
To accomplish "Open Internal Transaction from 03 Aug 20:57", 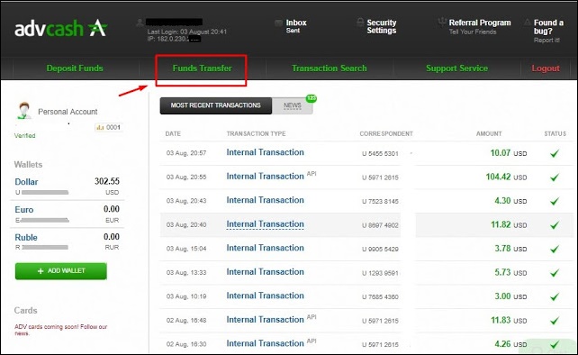I will pos(265,152).
